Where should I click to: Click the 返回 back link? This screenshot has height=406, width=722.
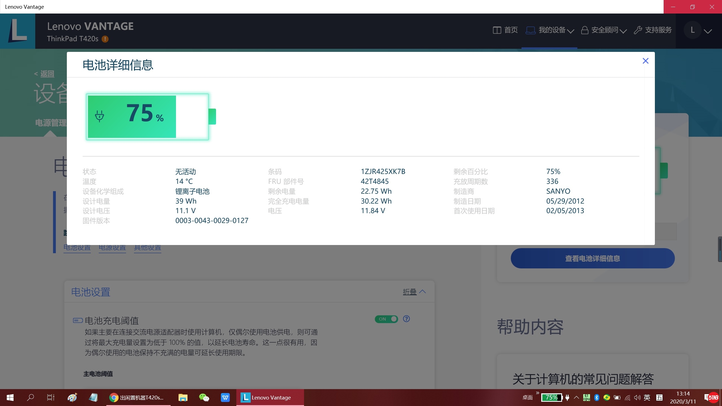pos(47,74)
